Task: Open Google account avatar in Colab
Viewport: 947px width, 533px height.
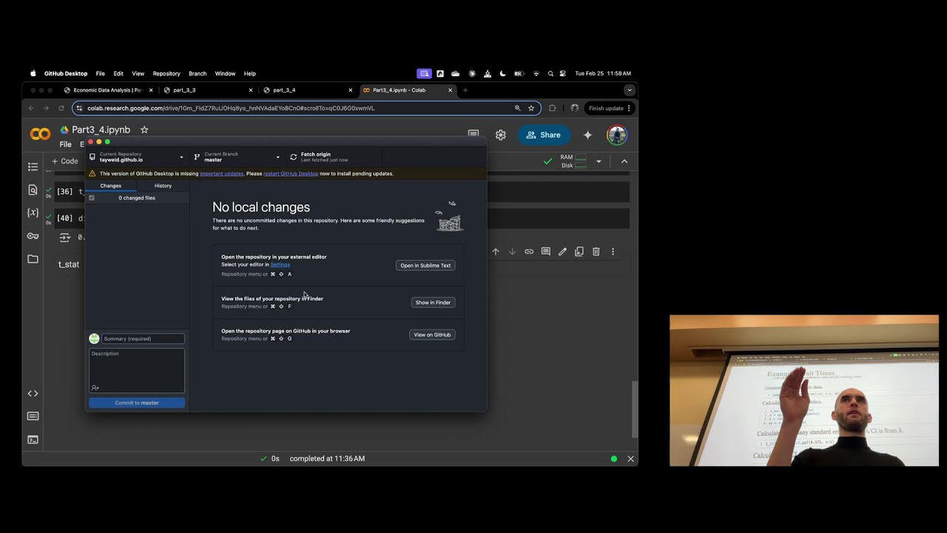Action: [x=617, y=135]
